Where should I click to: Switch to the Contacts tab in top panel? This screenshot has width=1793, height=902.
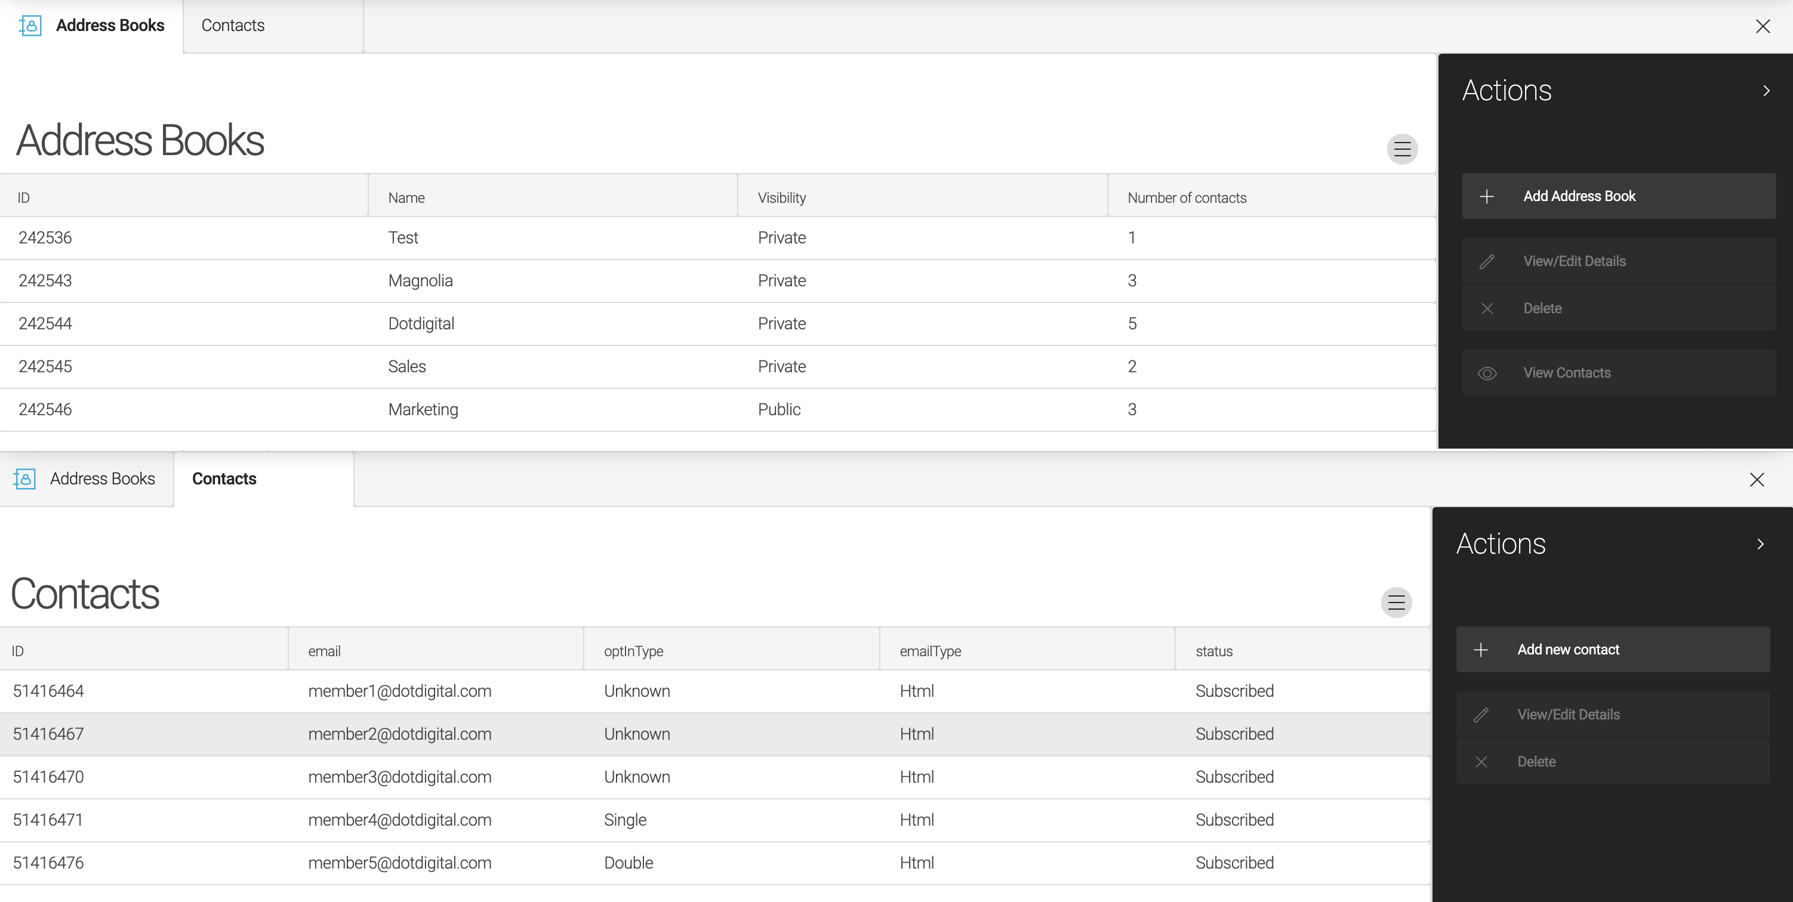click(232, 26)
